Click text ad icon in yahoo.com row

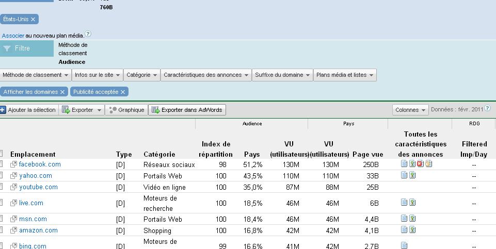(404, 175)
